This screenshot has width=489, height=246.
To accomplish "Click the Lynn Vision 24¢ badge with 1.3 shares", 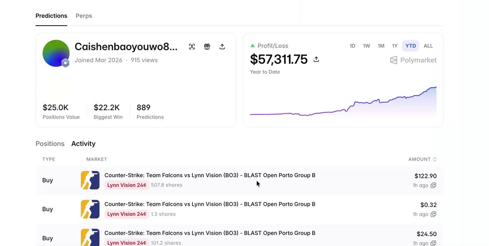I will (127, 214).
